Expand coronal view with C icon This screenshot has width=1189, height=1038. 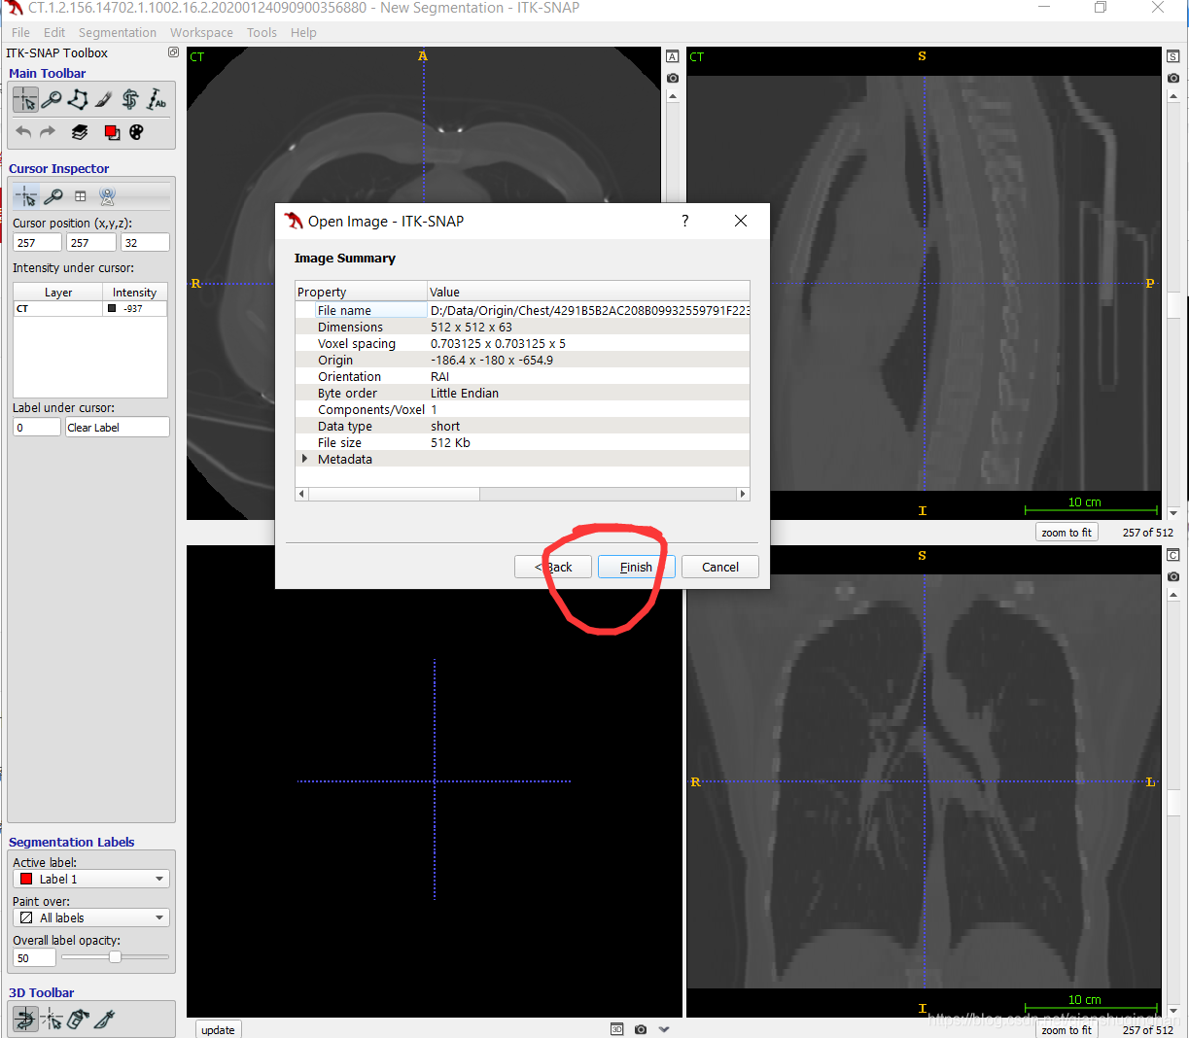point(1173,555)
